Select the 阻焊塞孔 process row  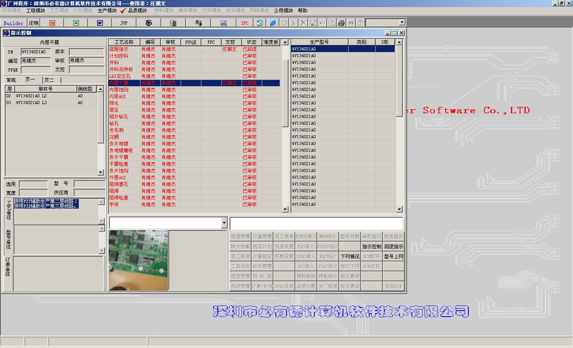[x=194, y=184]
